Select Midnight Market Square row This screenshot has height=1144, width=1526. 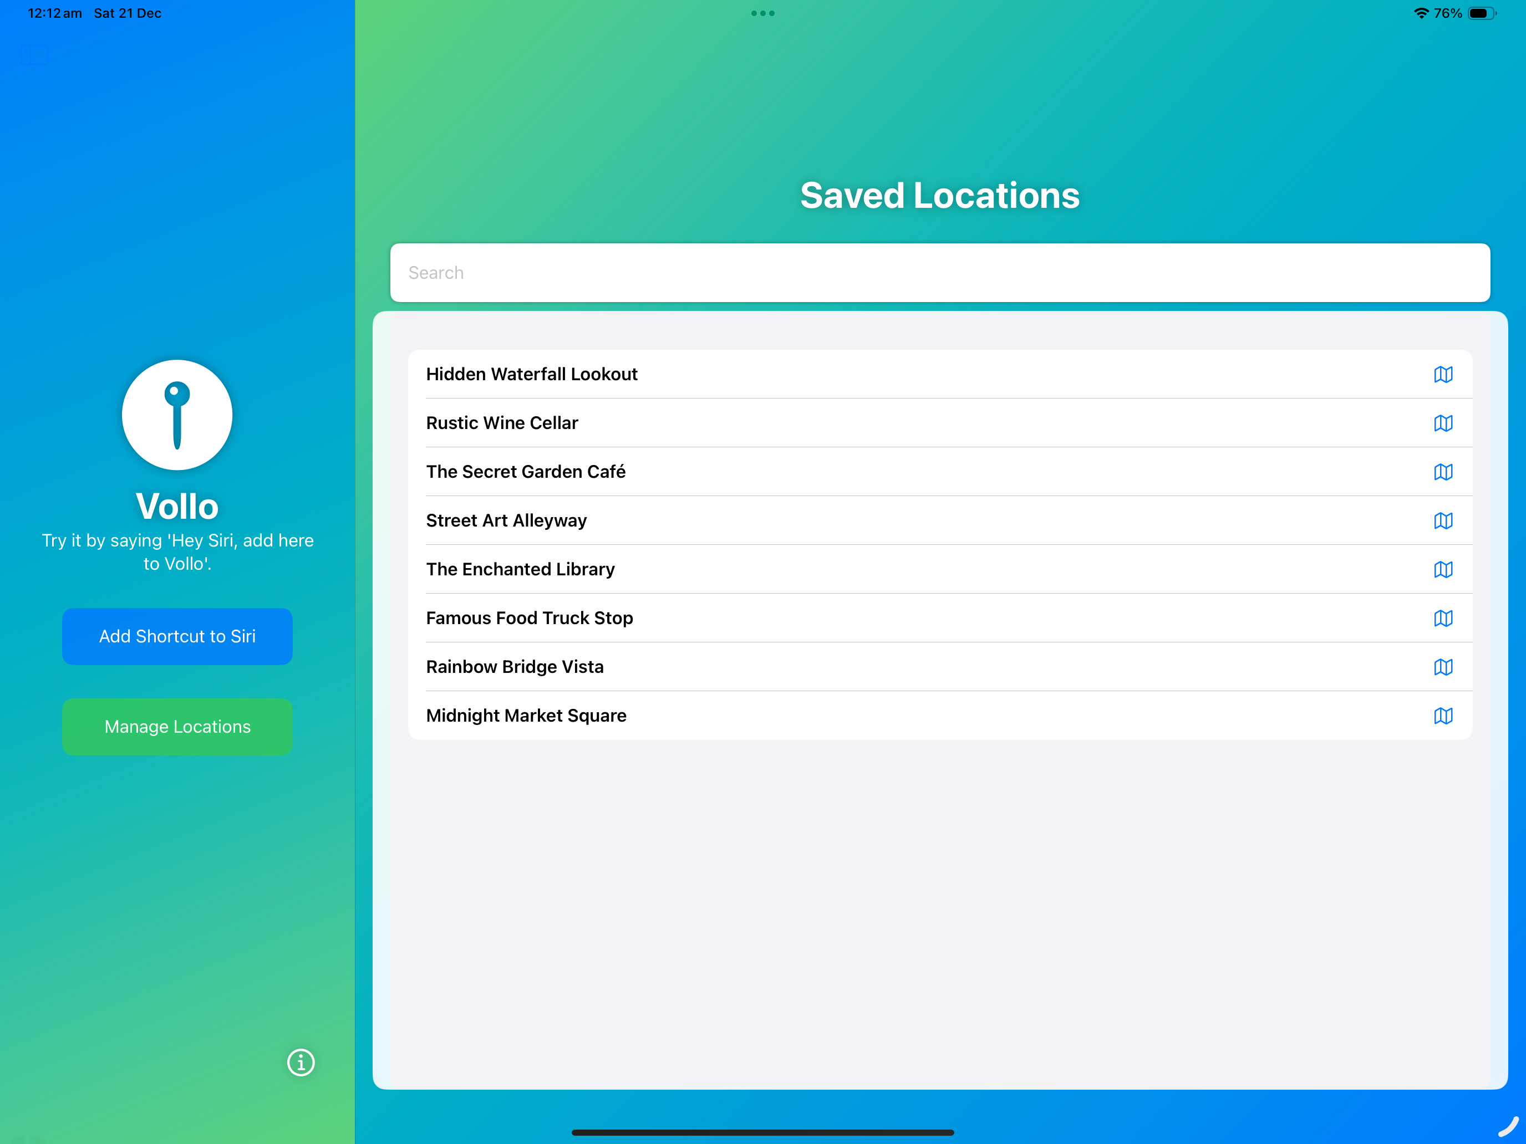pos(939,716)
